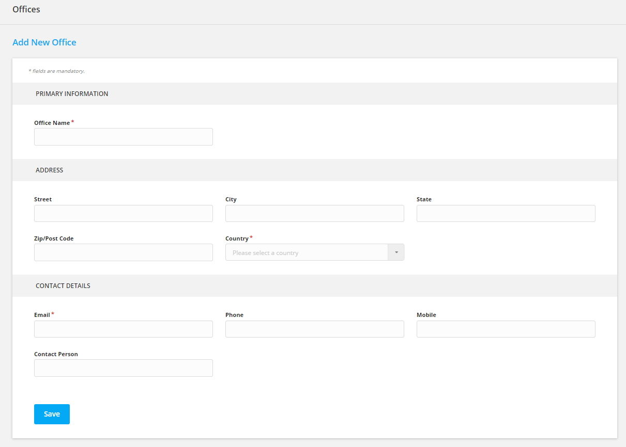Click the 'fields are mandatory' note
Viewport: 626px width, 447px height.
56,71
